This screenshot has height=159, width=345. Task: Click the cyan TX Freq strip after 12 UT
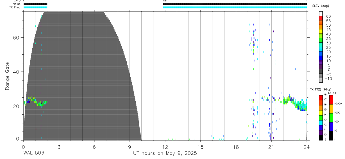coord(235,7)
